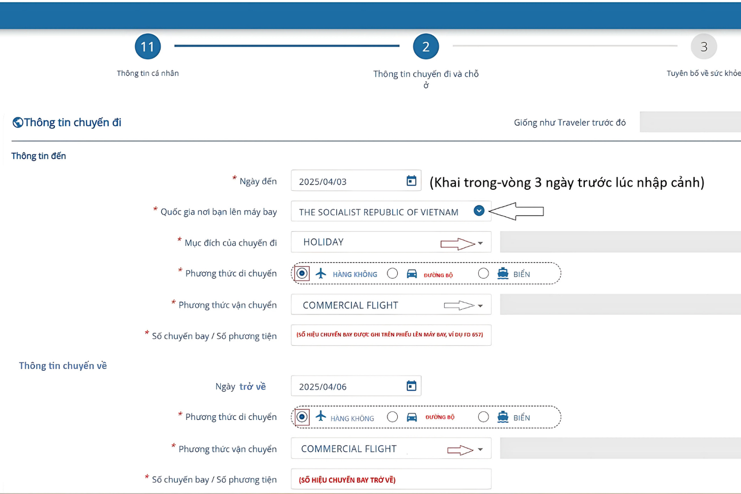
Task: Select ĐƯỜNG BỘ radio for arrival travel
Action: [x=392, y=273]
